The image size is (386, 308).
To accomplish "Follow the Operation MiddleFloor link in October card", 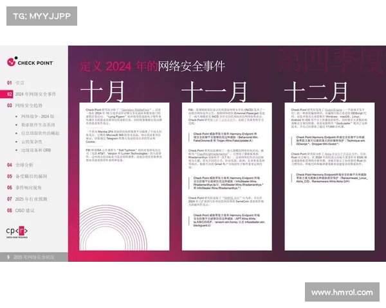I will tap(136, 110).
